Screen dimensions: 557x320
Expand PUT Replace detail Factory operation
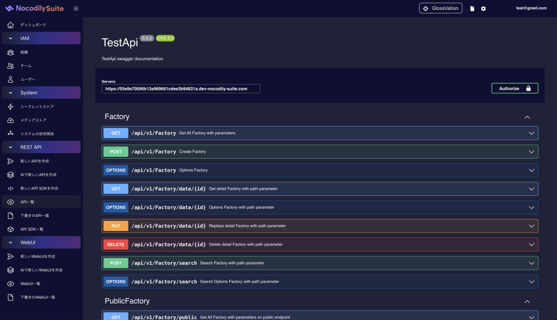320,226
